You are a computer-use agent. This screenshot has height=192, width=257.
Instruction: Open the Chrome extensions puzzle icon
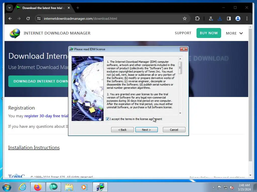coord(197,18)
